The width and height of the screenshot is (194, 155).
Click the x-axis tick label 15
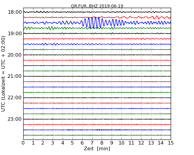tap(171, 143)
